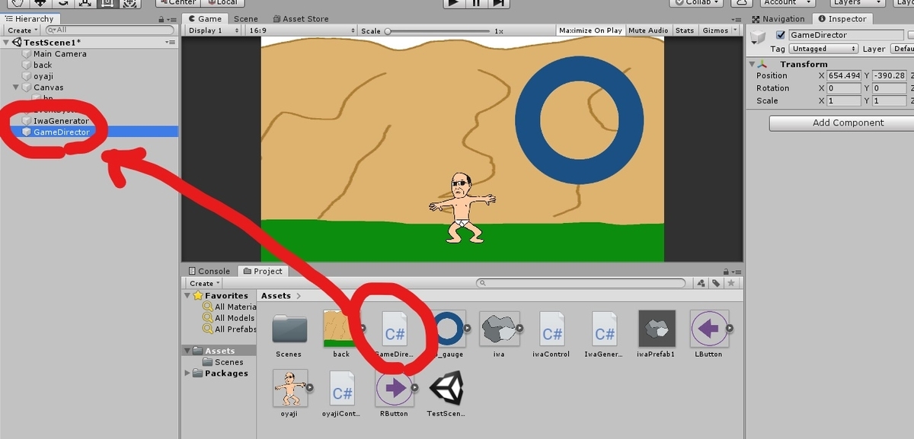914x439 pixels.
Task: Switch to the Navigation tab
Action: click(779, 19)
